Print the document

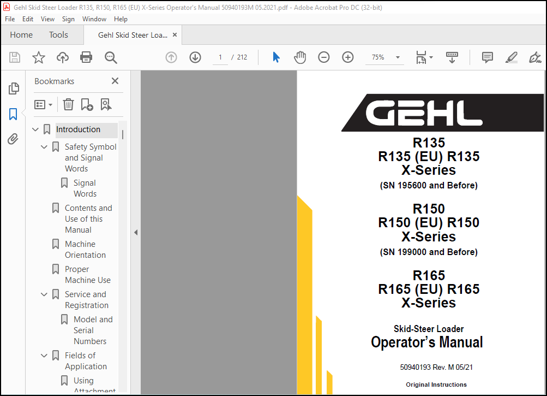point(86,57)
